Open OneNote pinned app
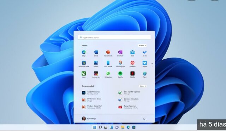The height and width of the screenshot is (131, 226). [x=120, y=53]
